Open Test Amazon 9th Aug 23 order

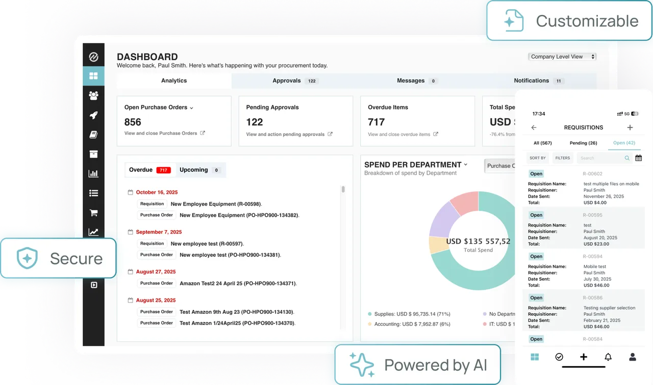point(237,312)
